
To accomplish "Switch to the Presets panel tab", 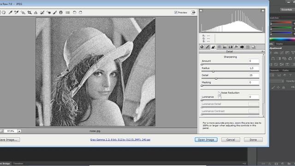I will click(248, 47).
